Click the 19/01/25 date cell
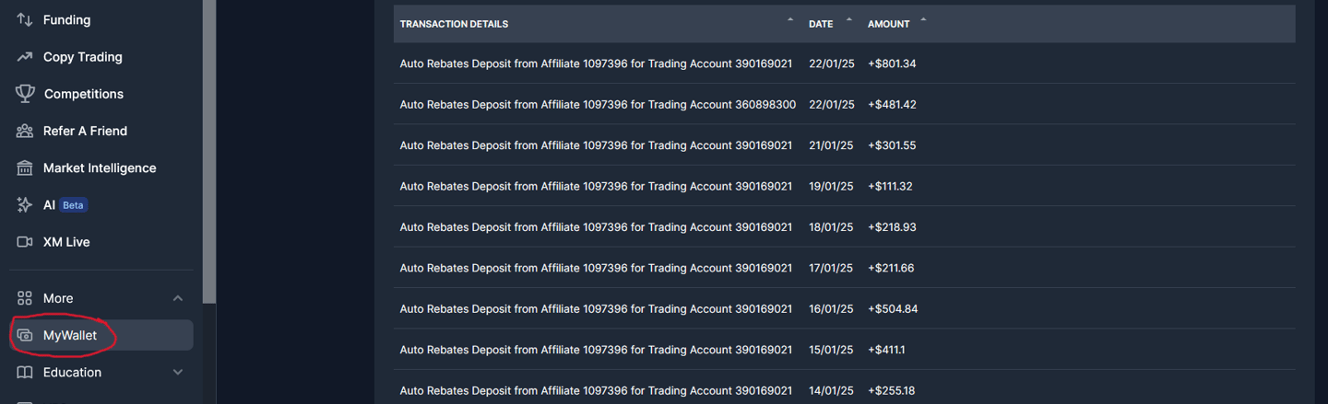The width and height of the screenshot is (1328, 404). click(831, 186)
